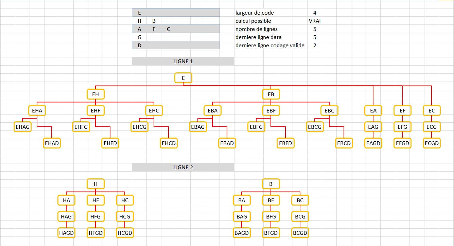Click the BCGD leaf node
The image size is (454, 246).
[x=300, y=233]
